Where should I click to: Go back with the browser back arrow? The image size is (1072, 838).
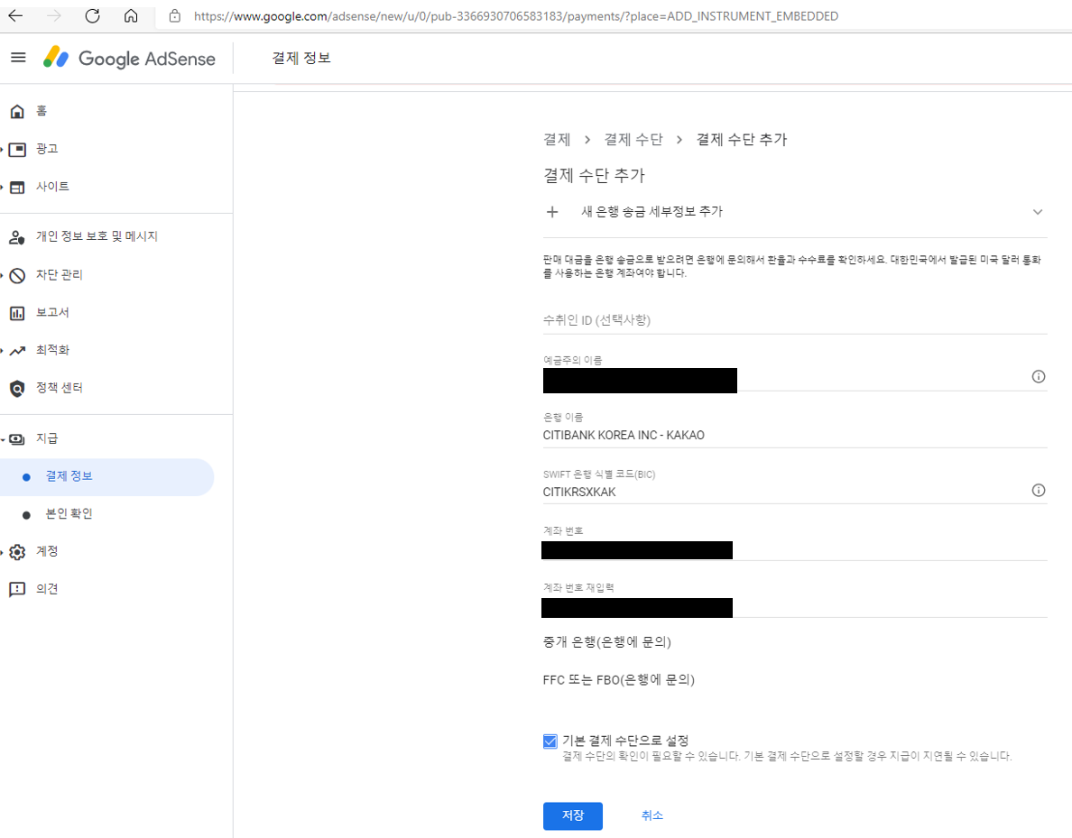(15, 15)
